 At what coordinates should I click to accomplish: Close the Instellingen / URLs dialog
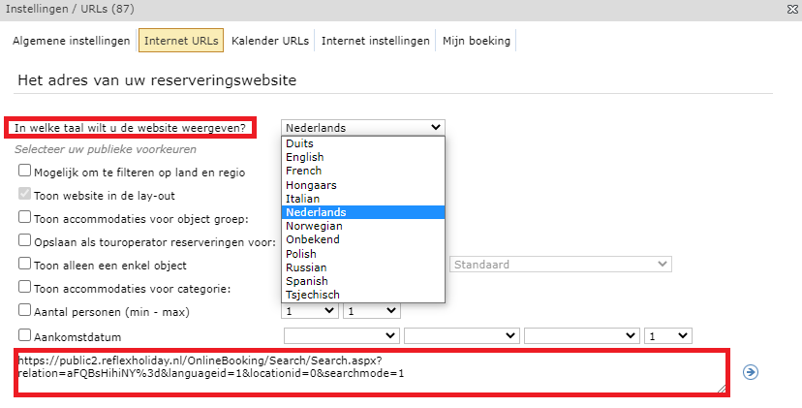[x=792, y=10]
